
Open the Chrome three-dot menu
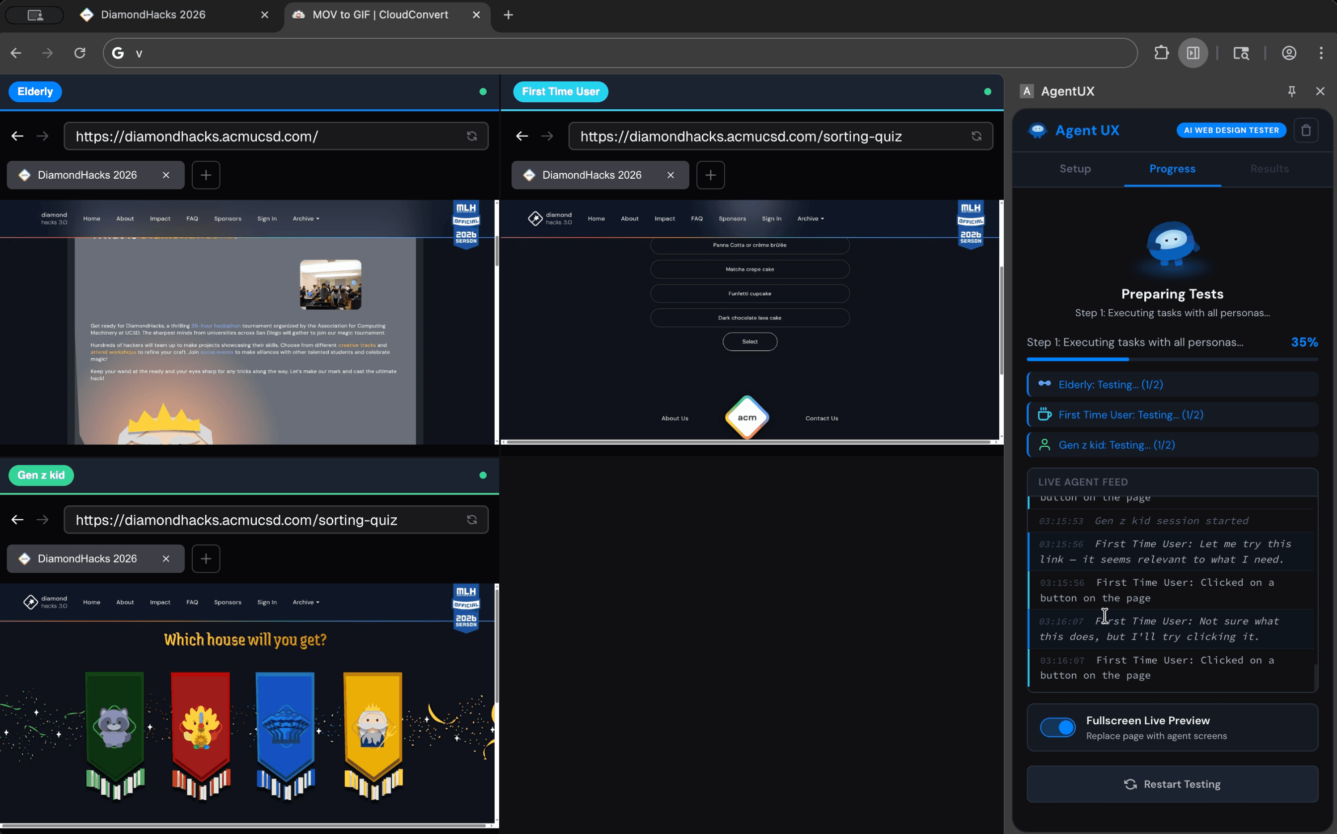tap(1321, 53)
